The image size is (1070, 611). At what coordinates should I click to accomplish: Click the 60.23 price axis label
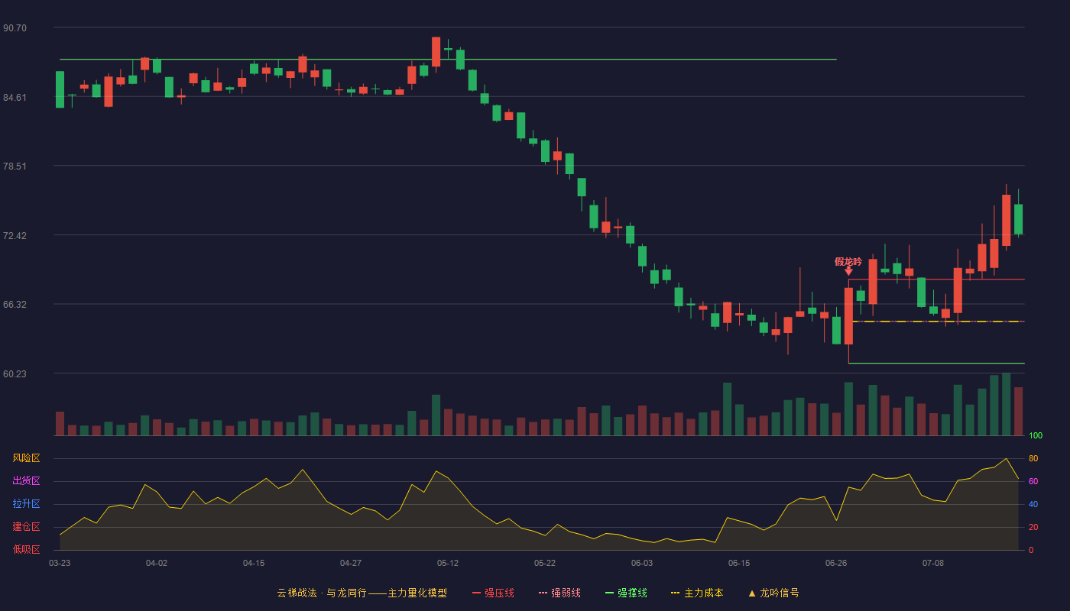[x=15, y=373]
